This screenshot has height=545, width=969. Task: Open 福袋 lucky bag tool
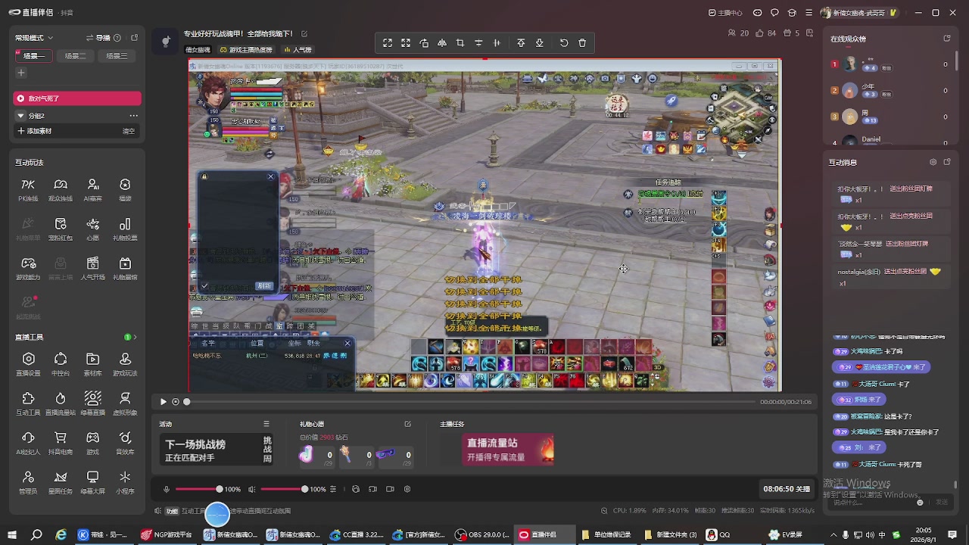[x=125, y=189]
